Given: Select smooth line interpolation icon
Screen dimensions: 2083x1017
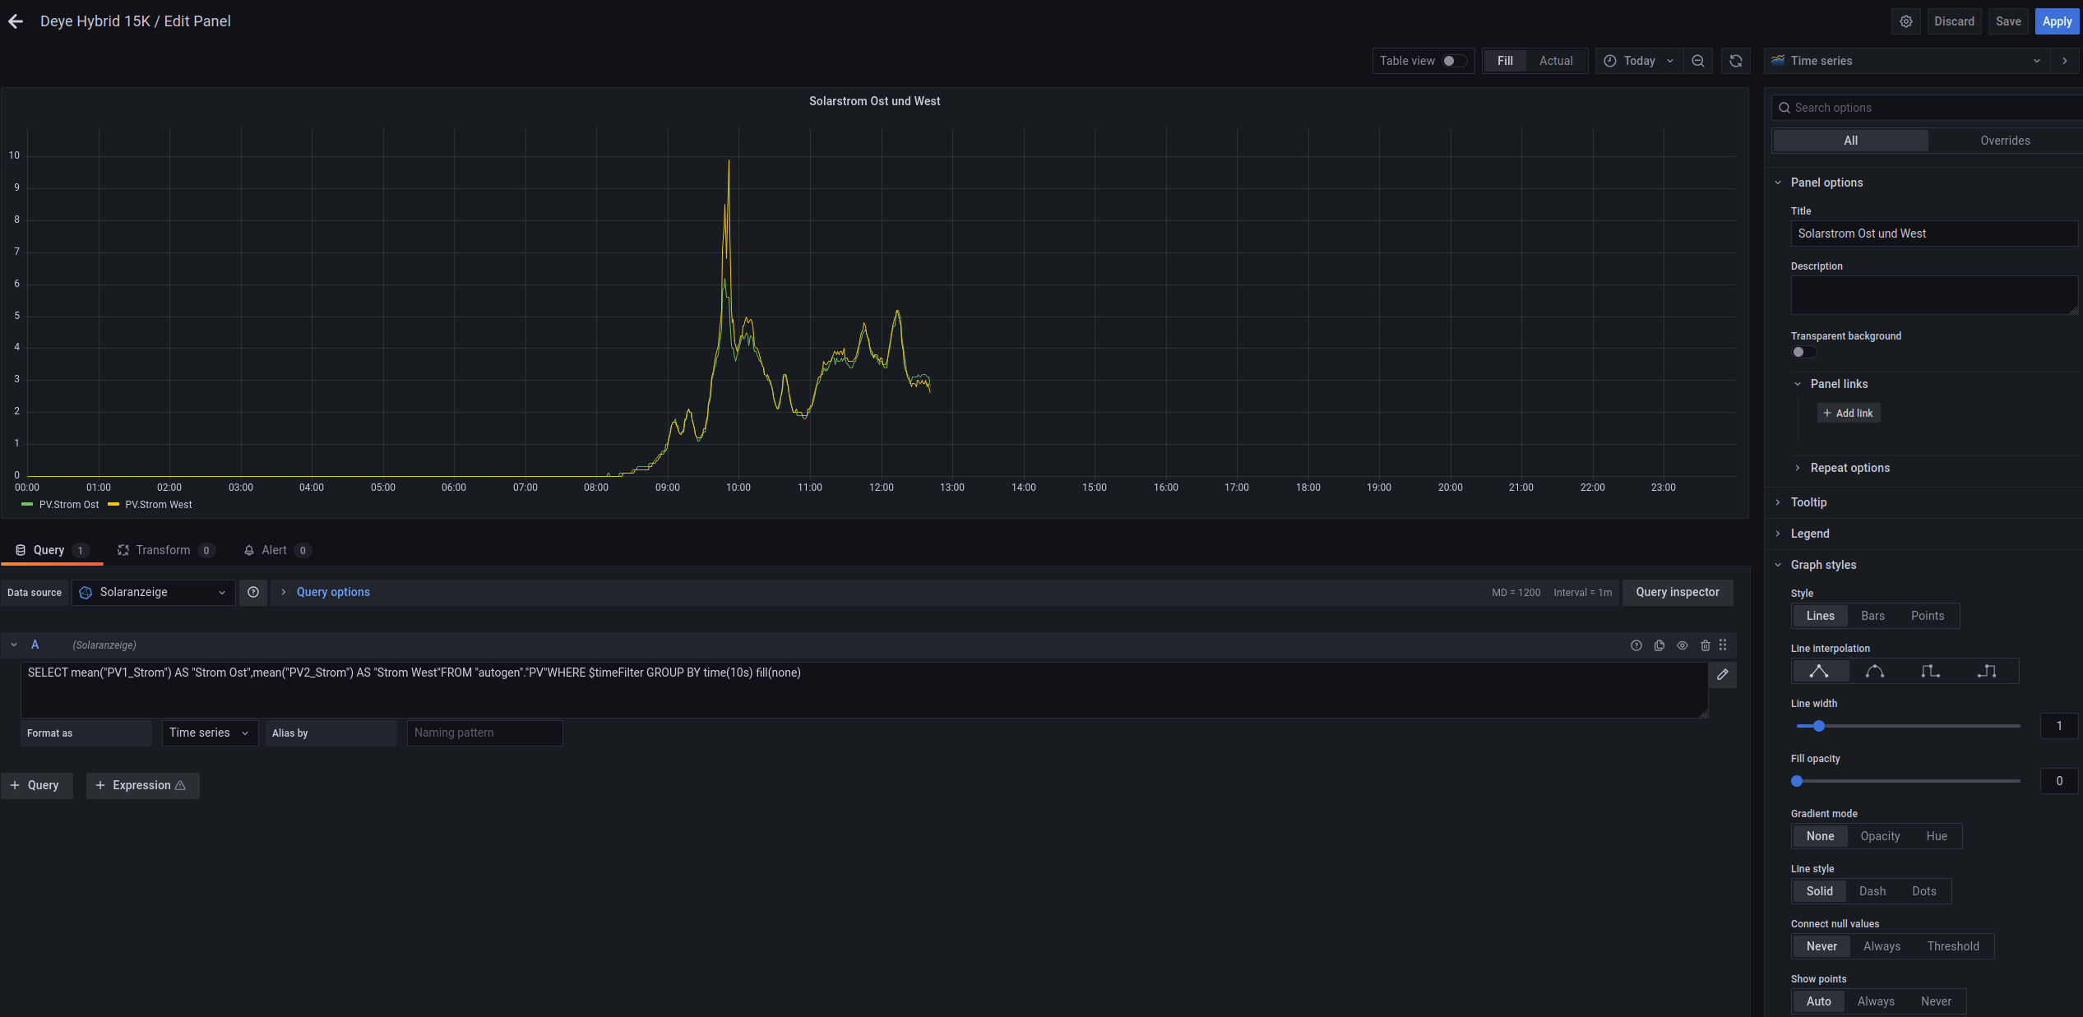Looking at the screenshot, I should click(x=1875, y=672).
